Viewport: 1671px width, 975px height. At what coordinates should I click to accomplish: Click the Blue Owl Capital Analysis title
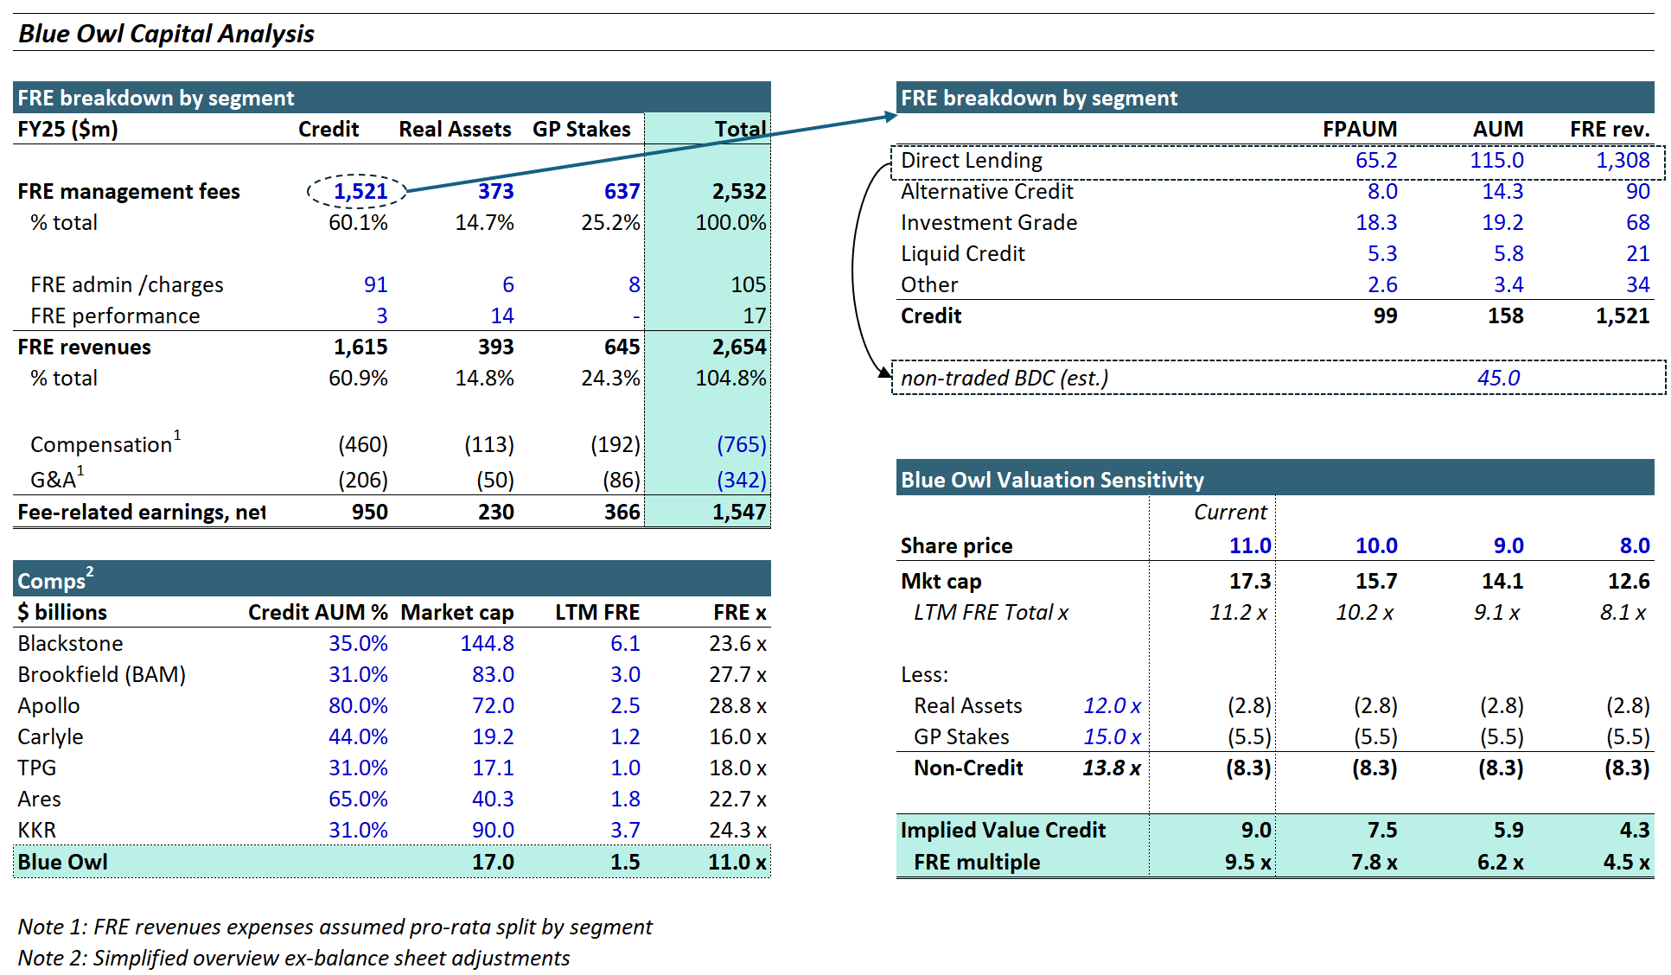[166, 34]
